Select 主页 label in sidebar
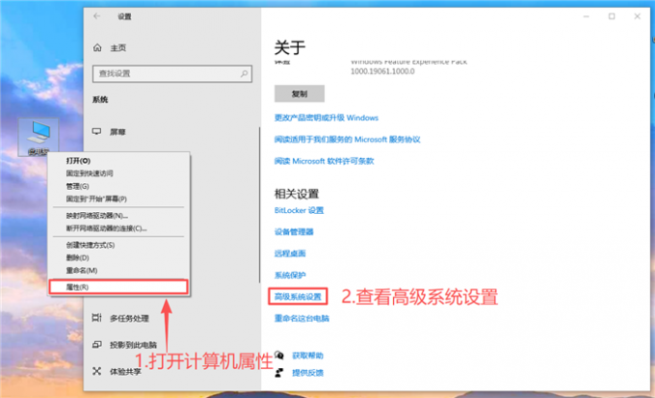 (118, 48)
